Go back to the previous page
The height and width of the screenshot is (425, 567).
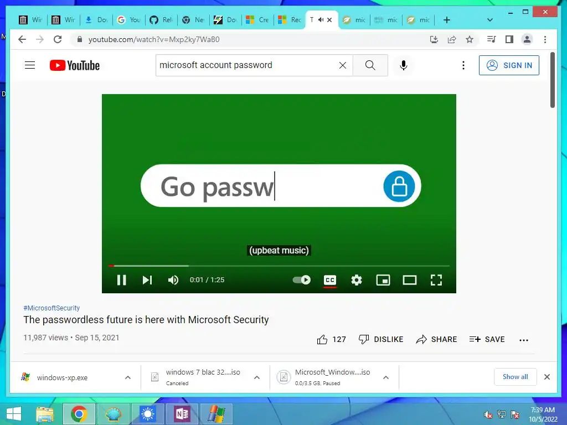point(22,39)
